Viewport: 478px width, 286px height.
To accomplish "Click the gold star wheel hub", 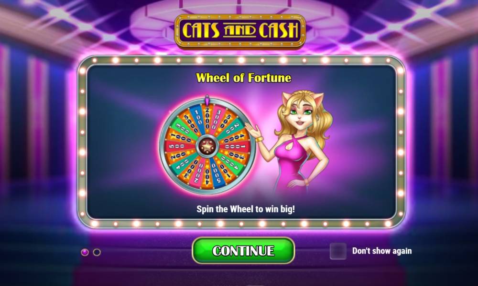I will 207,146.
